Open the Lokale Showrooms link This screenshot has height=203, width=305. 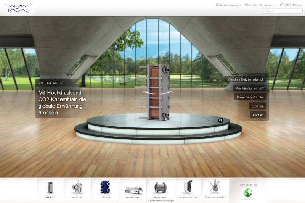click(x=262, y=5)
